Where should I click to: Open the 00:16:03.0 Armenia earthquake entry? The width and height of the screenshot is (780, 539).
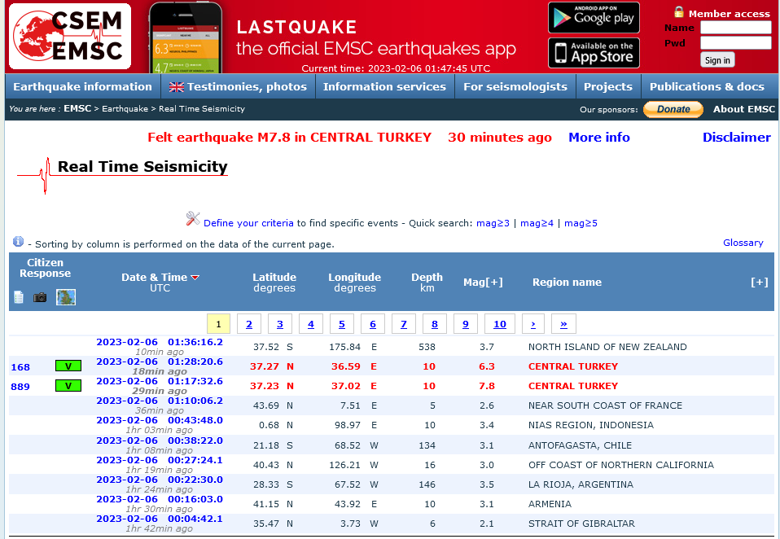click(160, 499)
